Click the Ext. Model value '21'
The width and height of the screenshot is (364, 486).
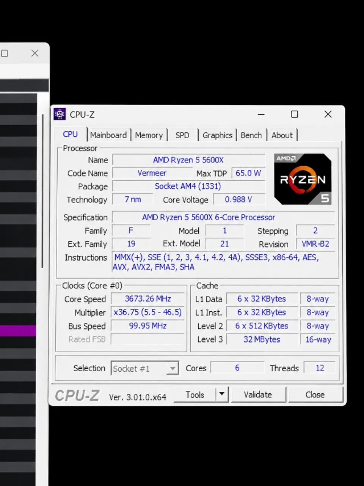coord(224,244)
